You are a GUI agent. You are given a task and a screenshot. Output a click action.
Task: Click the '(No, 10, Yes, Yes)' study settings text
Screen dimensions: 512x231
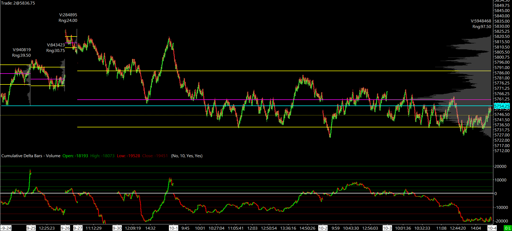187,156
